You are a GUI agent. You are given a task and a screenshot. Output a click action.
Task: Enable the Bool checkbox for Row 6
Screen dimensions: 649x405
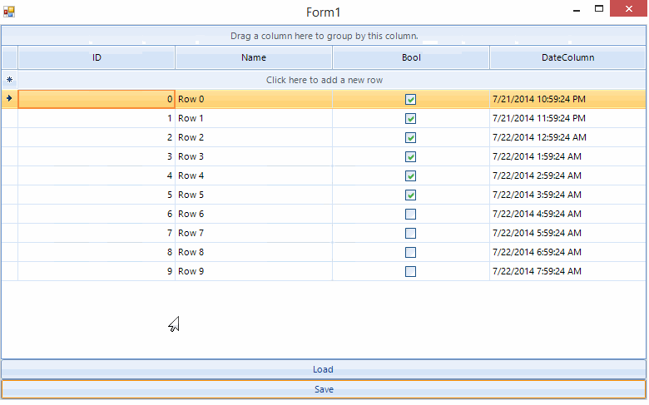(410, 214)
